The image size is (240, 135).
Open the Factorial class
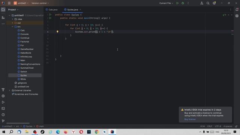pos(25,42)
